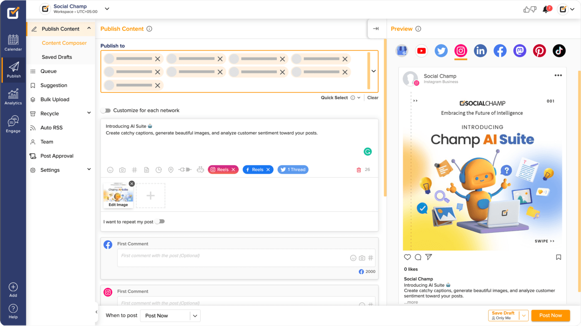Preview the post for TikTok
Image resolution: width=581 pixels, height=326 pixels.
[559, 51]
